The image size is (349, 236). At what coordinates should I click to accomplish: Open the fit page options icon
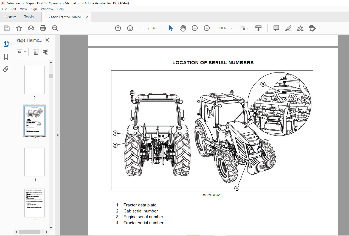click(x=244, y=28)
